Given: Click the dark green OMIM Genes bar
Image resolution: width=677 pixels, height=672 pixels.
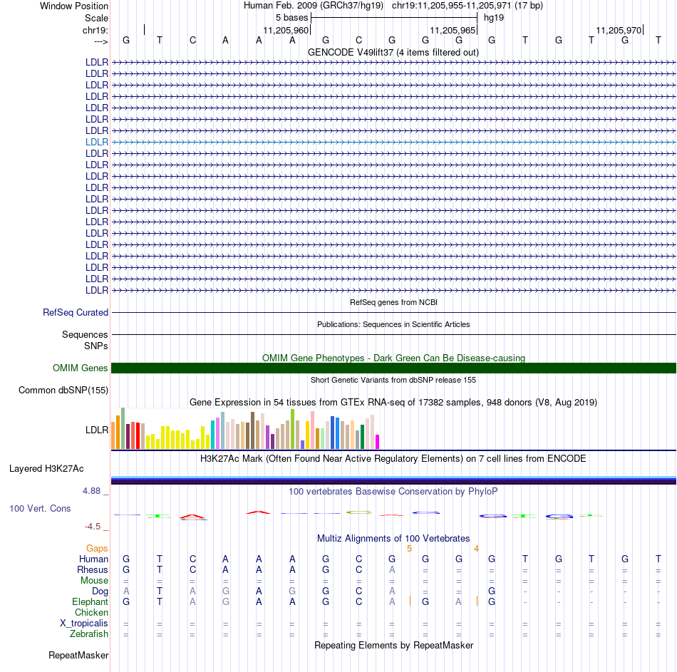Looking at the screenshot, I should (x=393, y=368).
